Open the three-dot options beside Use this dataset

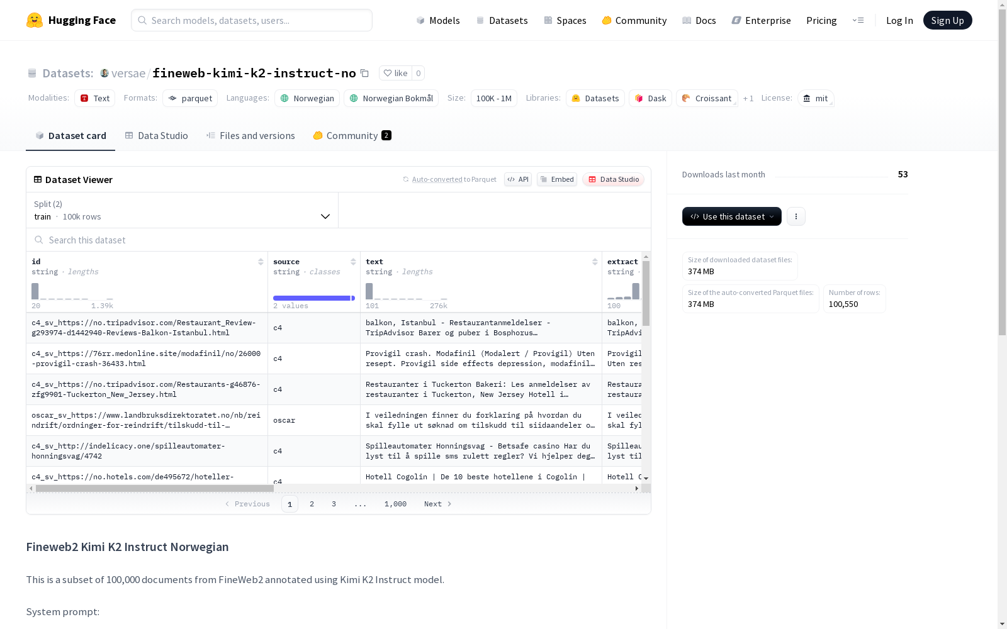(x=796, y=216)
